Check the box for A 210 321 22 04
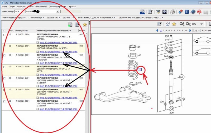This screenshot has width=211, height=133. coord(4,101)
